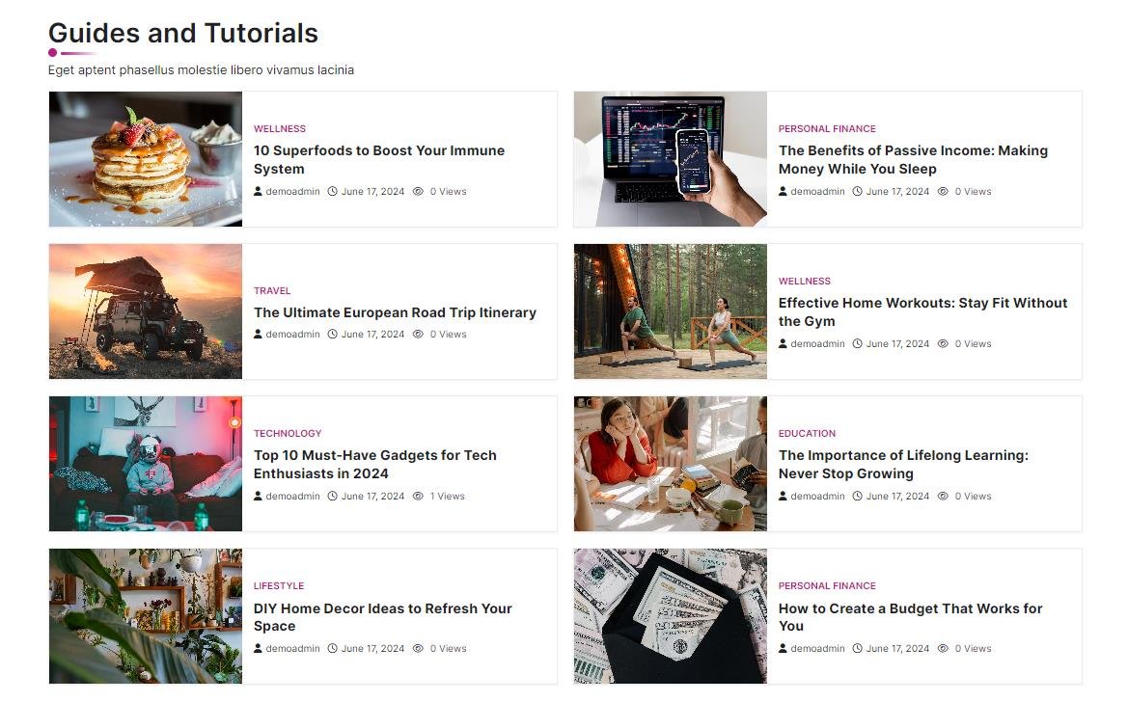Viewport: 1128px width, 702px height.
Task: Open the Technology category link
Action: pyautogui.click(x=288, y=433)
